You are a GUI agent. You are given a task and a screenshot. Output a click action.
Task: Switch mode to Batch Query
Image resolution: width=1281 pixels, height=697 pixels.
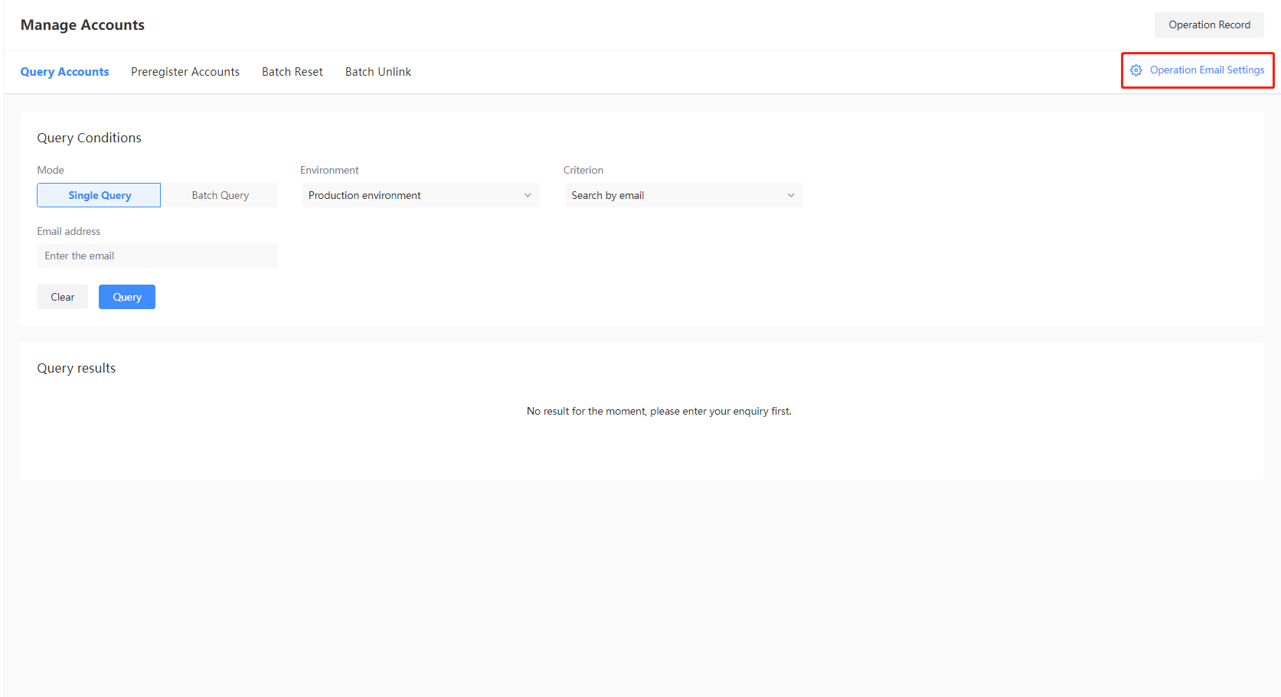click(220, 195)
